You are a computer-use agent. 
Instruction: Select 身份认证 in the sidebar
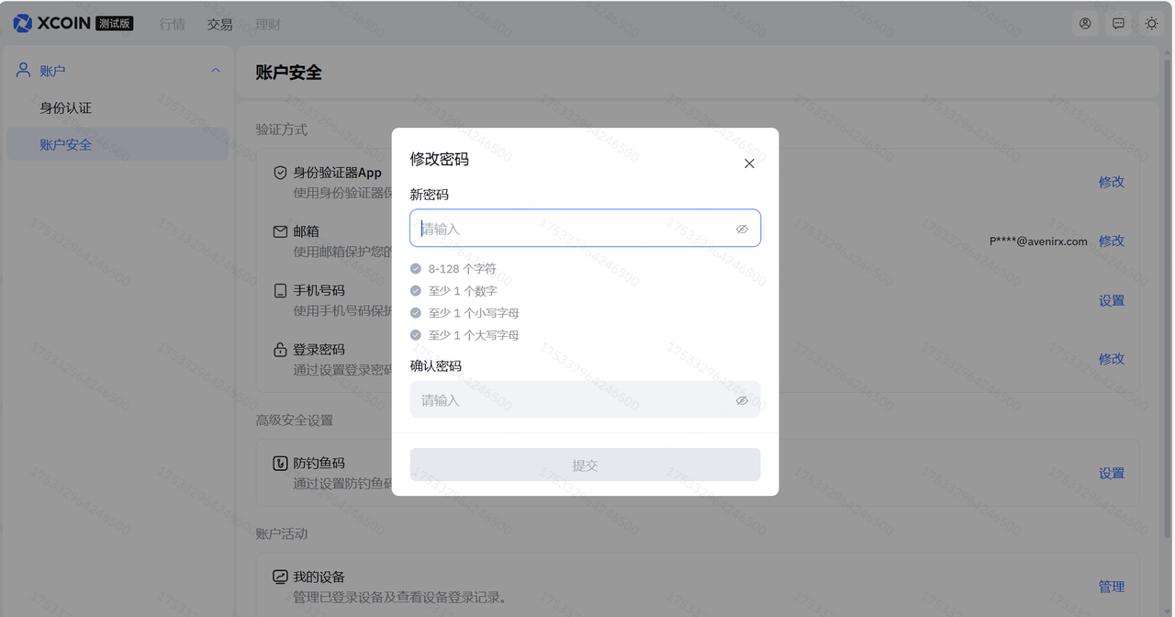pyautogui.click(x=66, y=108)
